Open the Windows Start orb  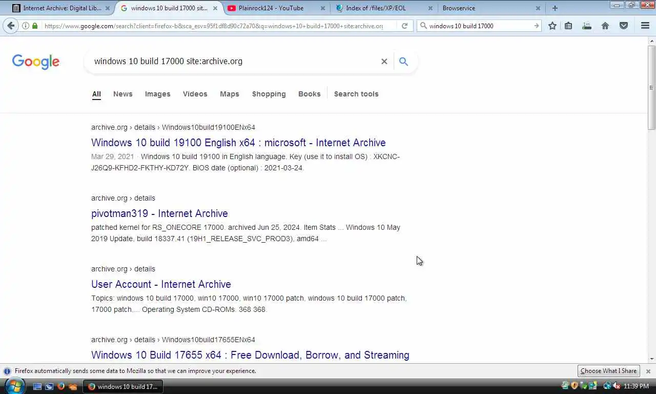point(14,386)
